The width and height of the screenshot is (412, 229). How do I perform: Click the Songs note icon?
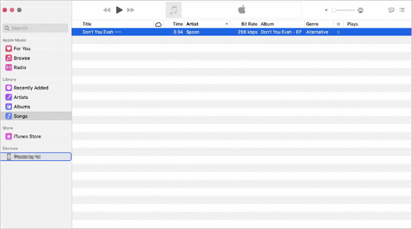(9, 116)
